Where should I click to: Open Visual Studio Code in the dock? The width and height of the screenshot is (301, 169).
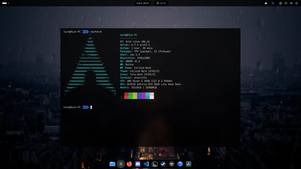coord(146,164)
